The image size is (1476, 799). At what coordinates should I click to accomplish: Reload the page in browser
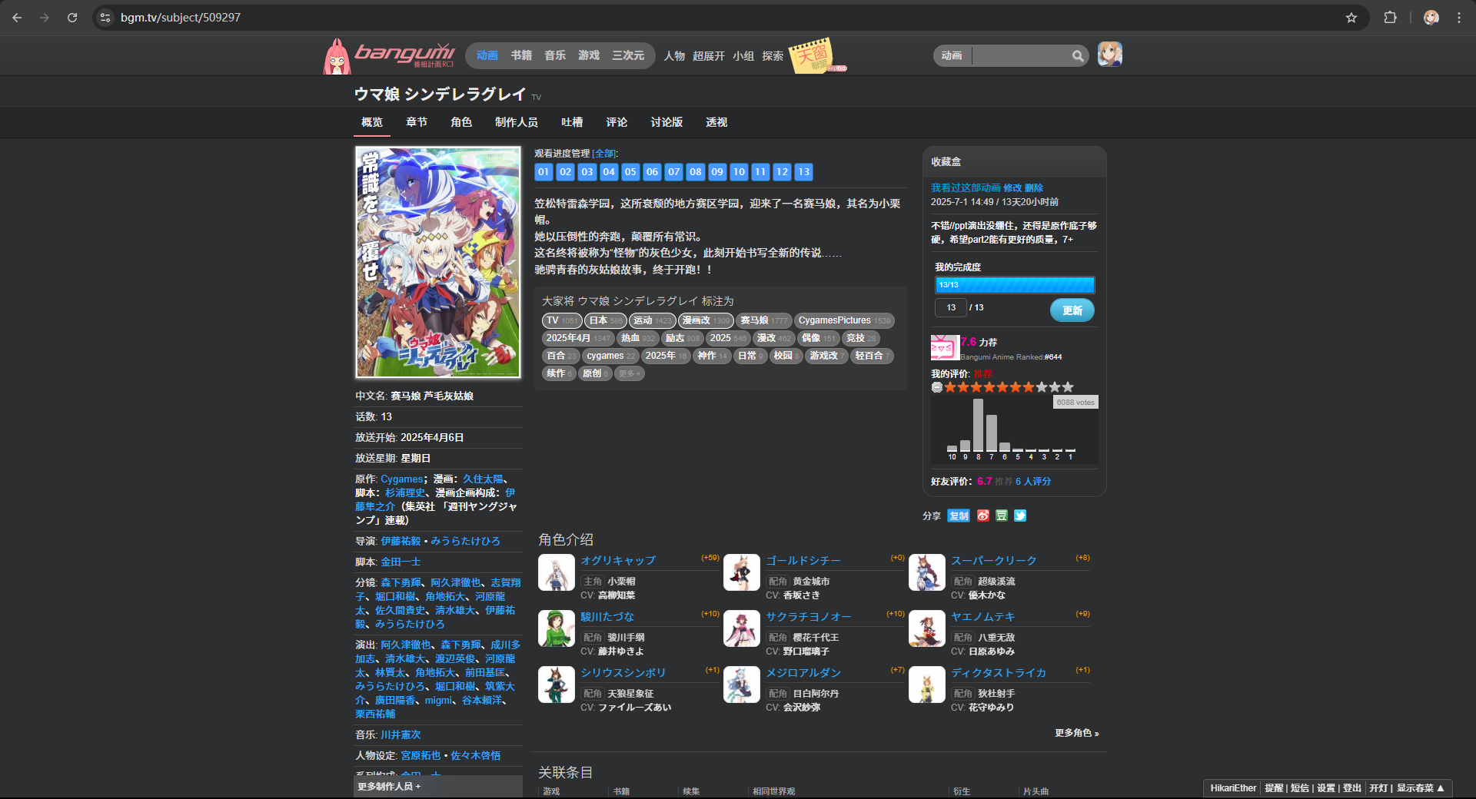[72, 18]
